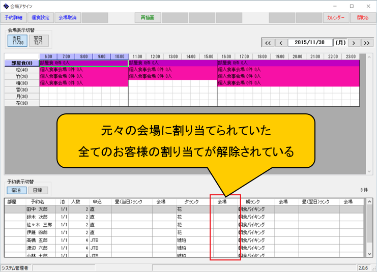Click 会場取消 toolbar button
The height and width of the screenshot is (272, 377).
tap(67, 17)
